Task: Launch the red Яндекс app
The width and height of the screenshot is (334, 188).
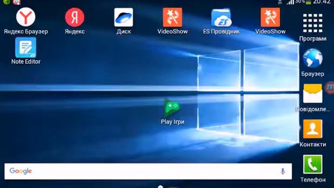Action: pos(75,17)
